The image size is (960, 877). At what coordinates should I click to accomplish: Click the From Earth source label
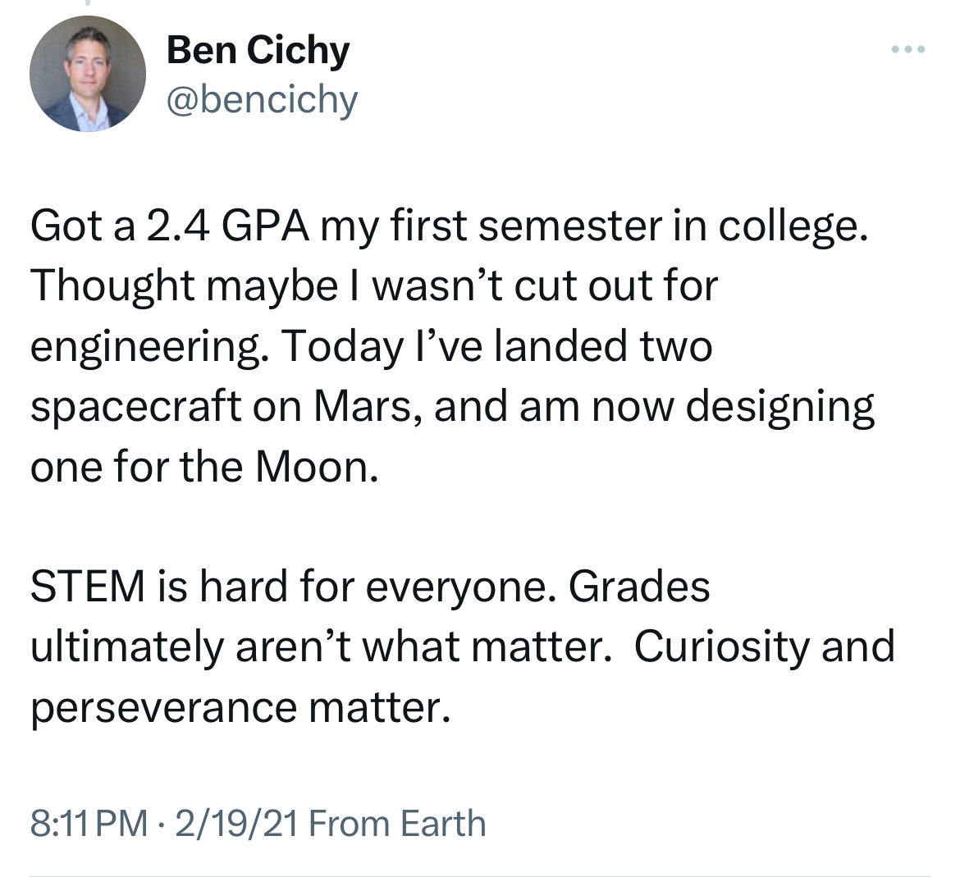[x=398, y=823]
